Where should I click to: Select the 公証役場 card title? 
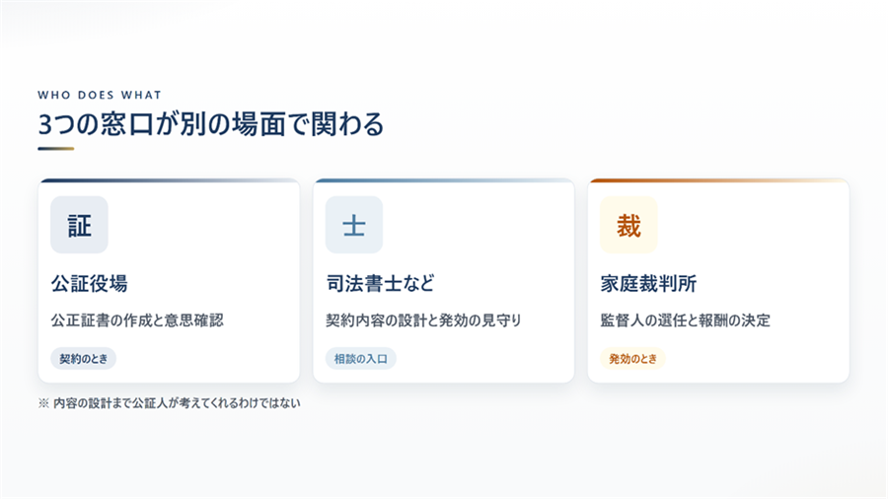90,283
